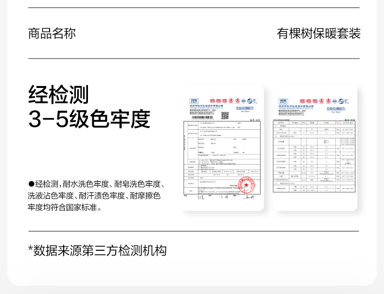Image resolution: width=384 pixels, height=294 pixels.
Task: Click the TTS logo on the right report
Action: tap(283, 101)
